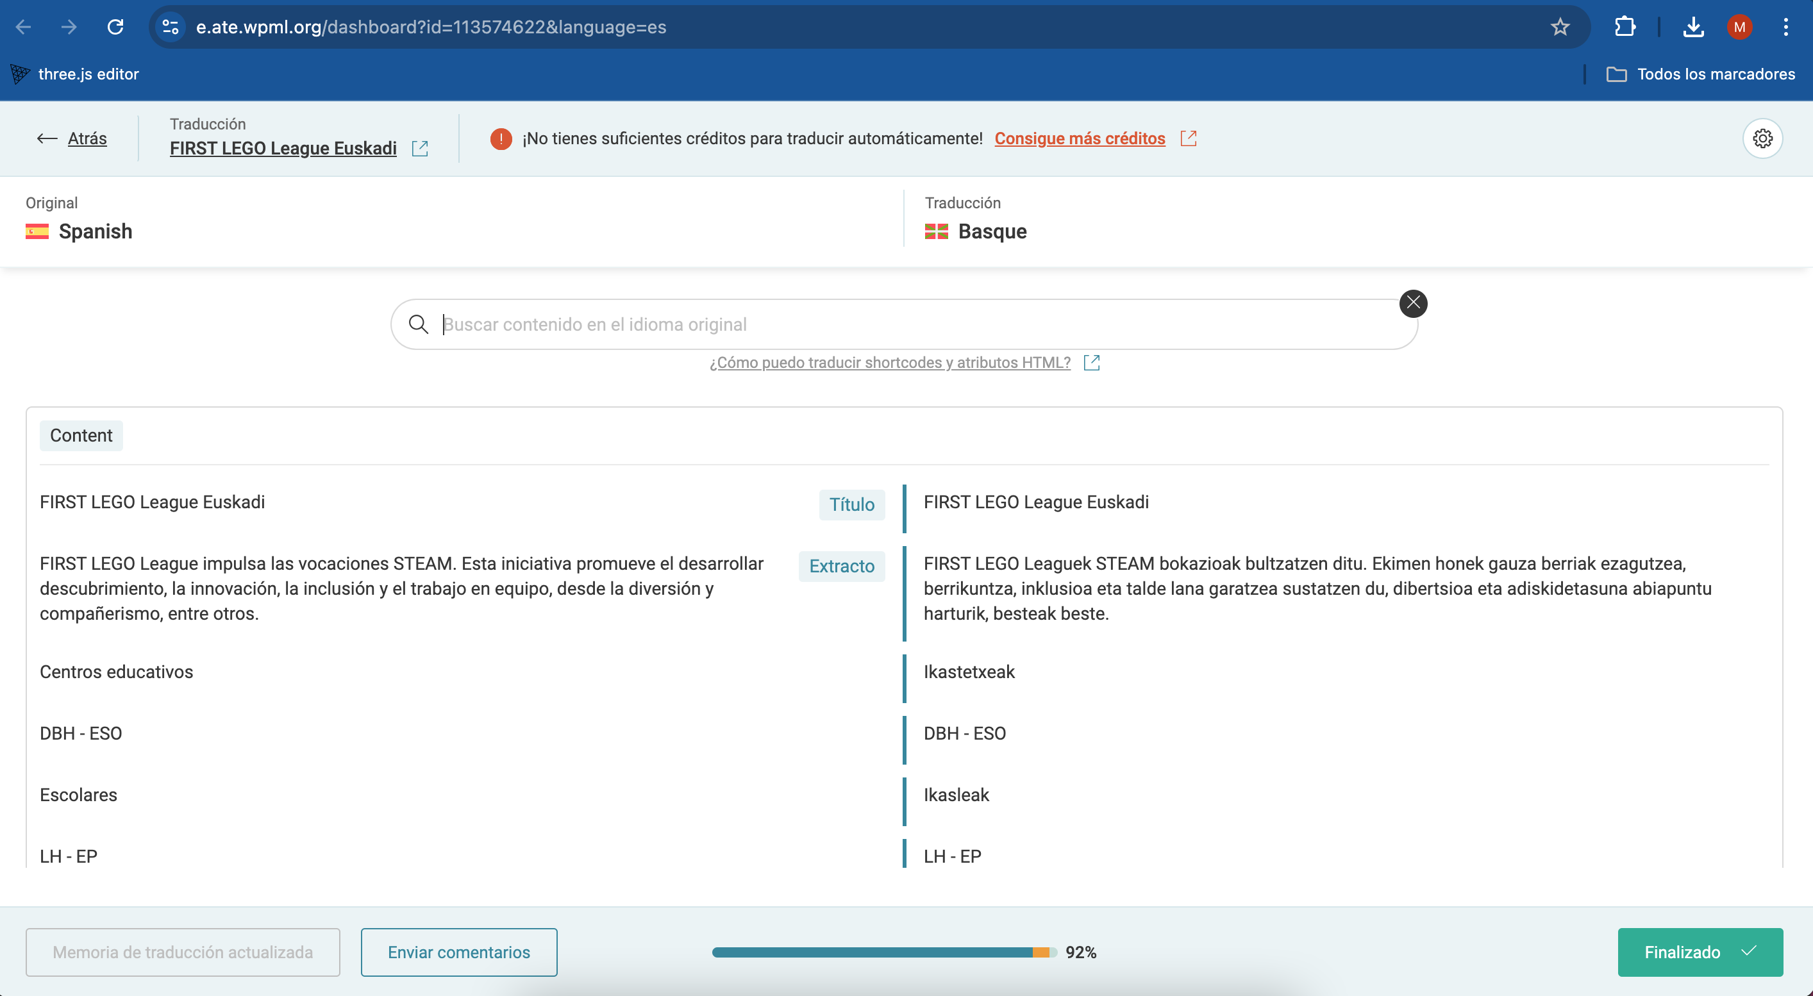
Task: Select the translated DBH - ESO segment
Action: point(964,733)
